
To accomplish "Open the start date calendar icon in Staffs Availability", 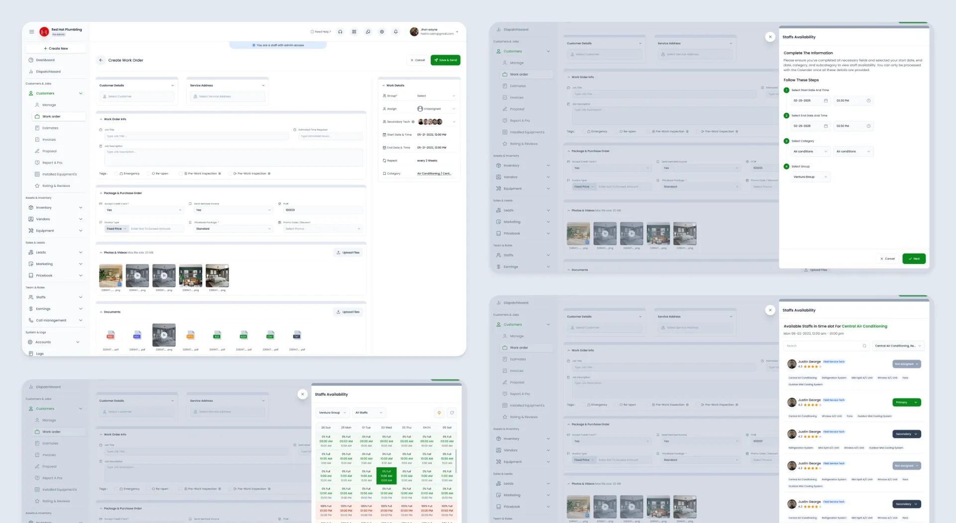I will pyautogui.click(x=826, y=101).
